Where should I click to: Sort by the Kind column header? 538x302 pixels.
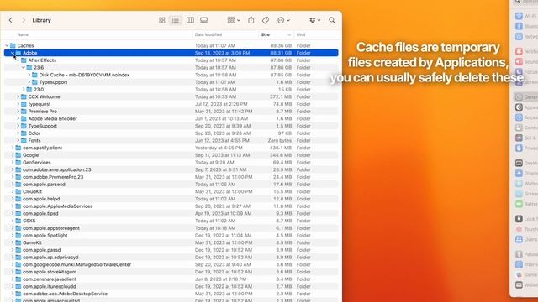pos(301,34)
